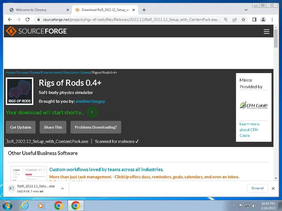
Task: Click the active Chrome taskbar icon
Action: (x=75, y=206)
